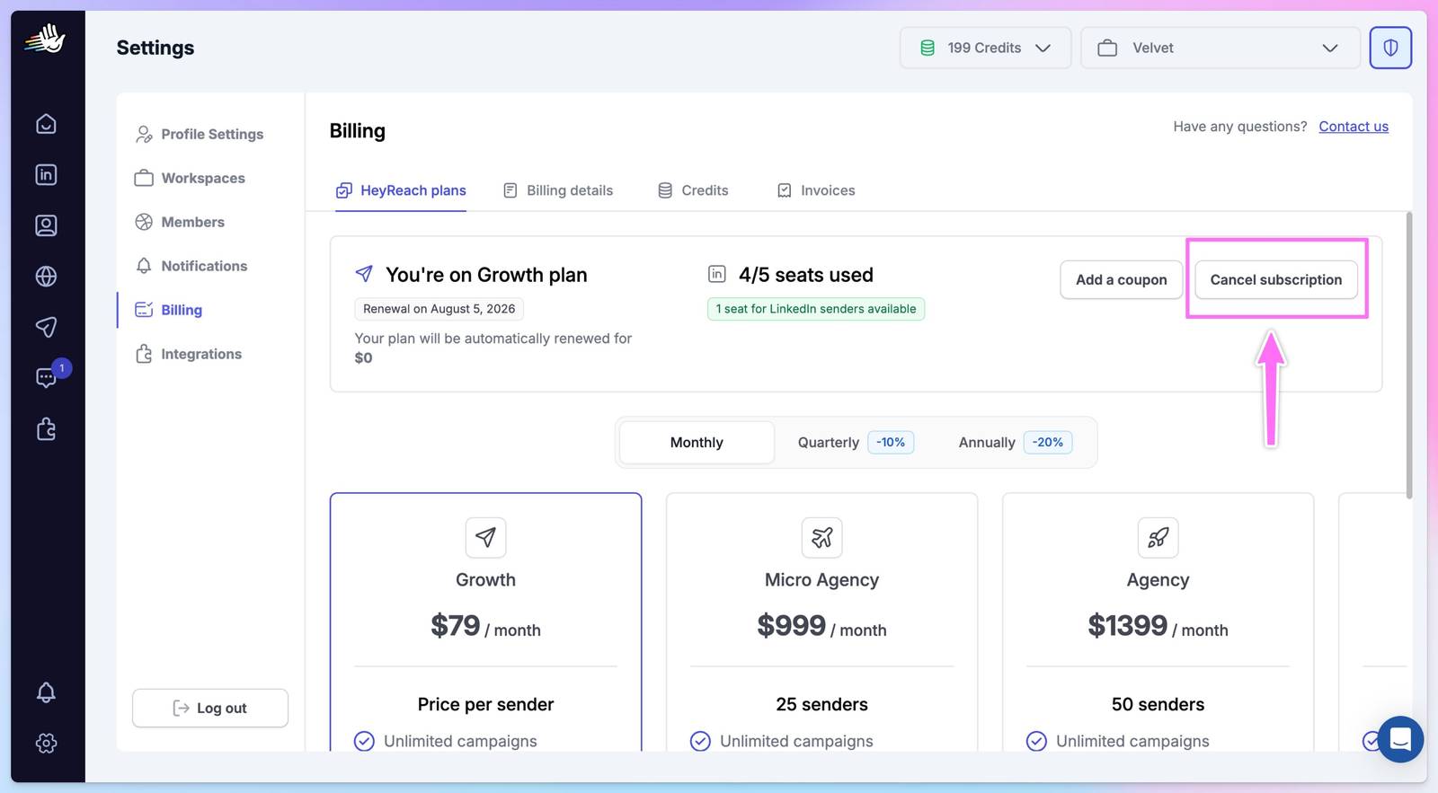This screenshot has height=793, width=1438.
Task: Open the settings gear icon in sidebar
Action: (x=46, y=744)
